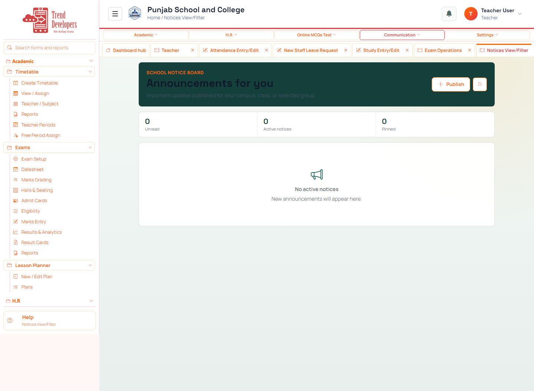The height and width of the screenshot is (391, 534).
Task: Close the New Staff Leave Request tab
Action: [346, 50]
